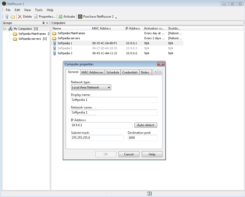This screenshot has height=197, width=245.
Task: Click the Subnet mask field
Action: pos(97,138)
